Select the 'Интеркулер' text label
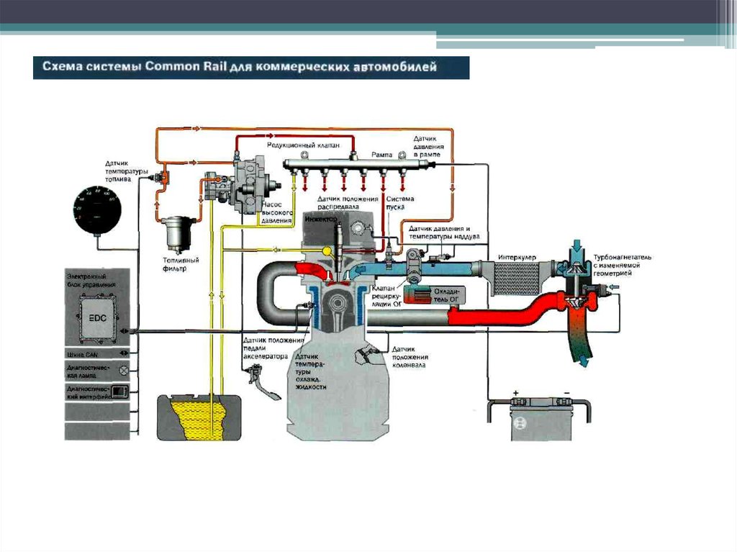Screen dimensions: 737x552 pos(515,257)
